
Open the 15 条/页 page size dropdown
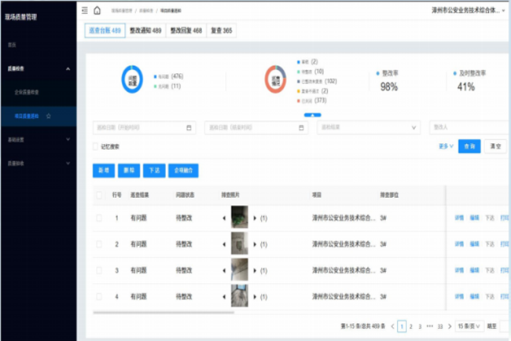pyautogui.click(x=469, y=326)
